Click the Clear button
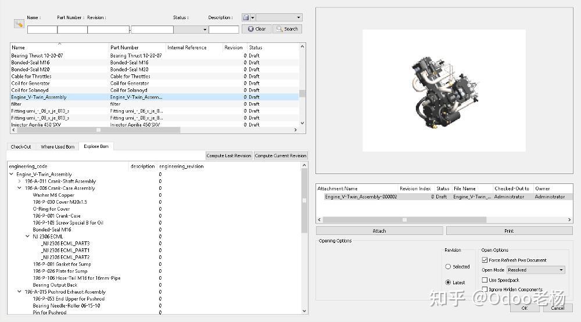This screenshot has width=581, height=322. pyautogui.click(x=257, y=29)
